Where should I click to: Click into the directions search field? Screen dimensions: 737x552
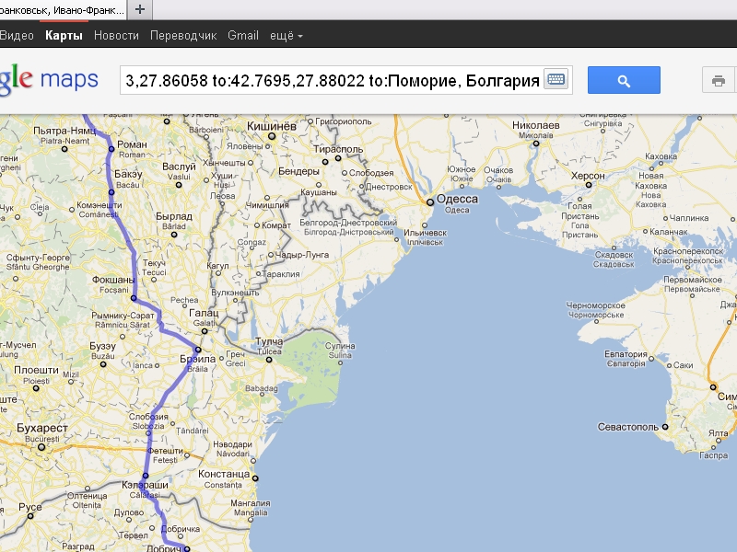(332, 80)
